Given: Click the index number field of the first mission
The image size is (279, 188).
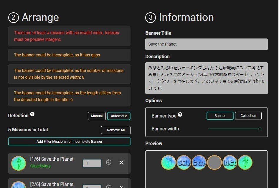Looking at the screenshot, I should coord(92,163).
